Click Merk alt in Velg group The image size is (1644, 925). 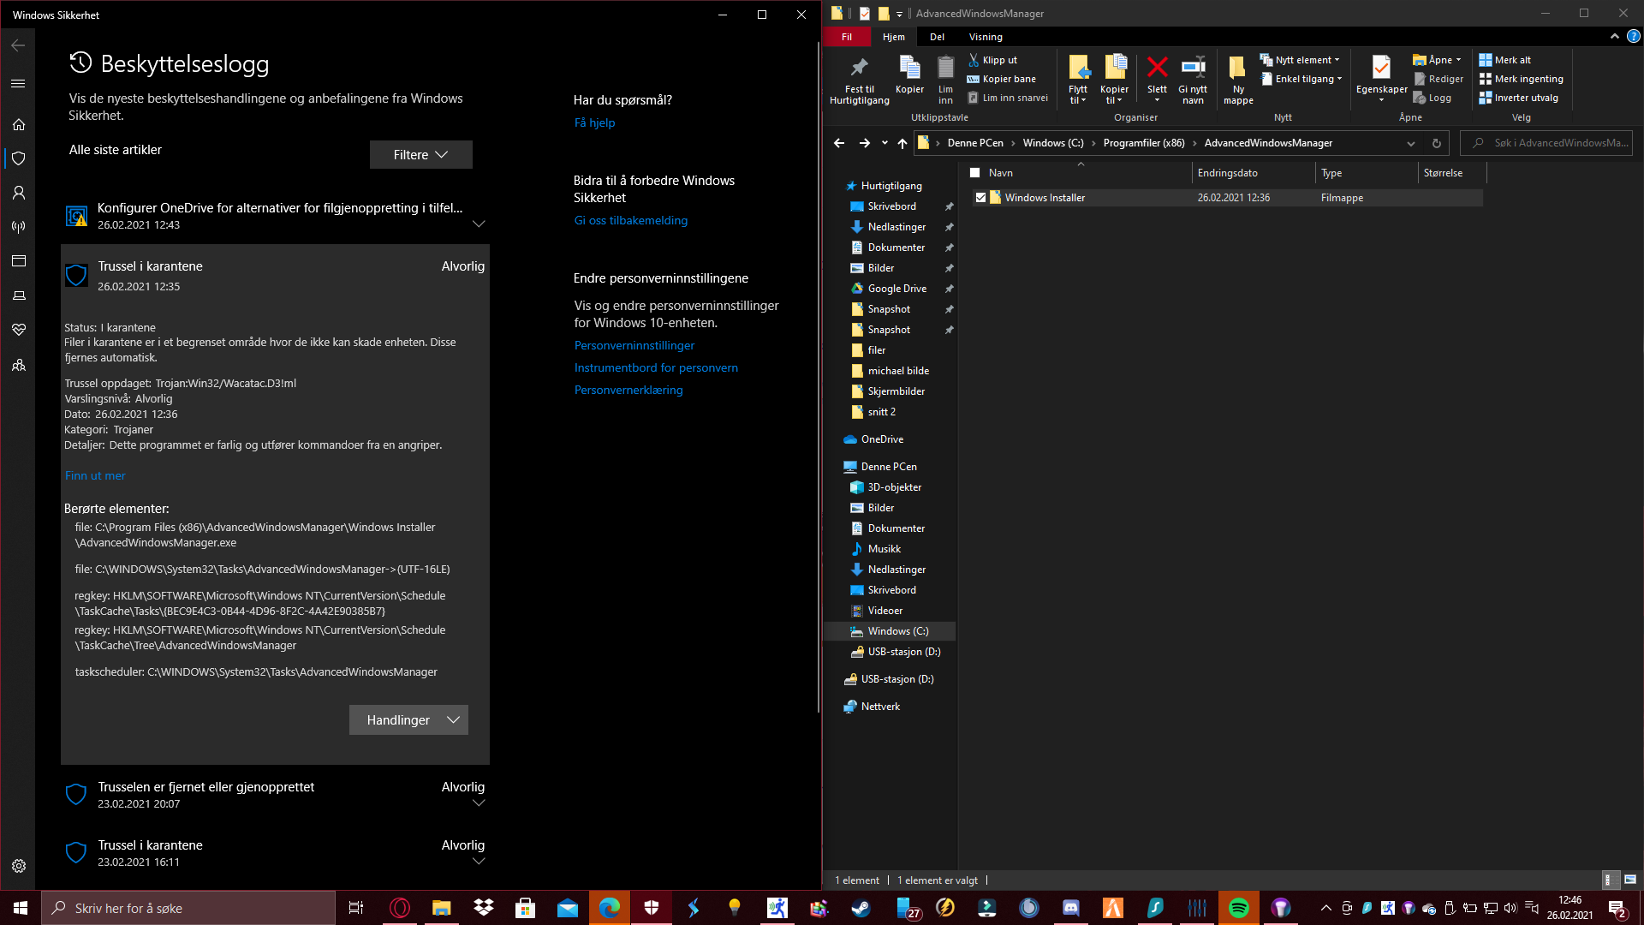tap(1505, 60)
